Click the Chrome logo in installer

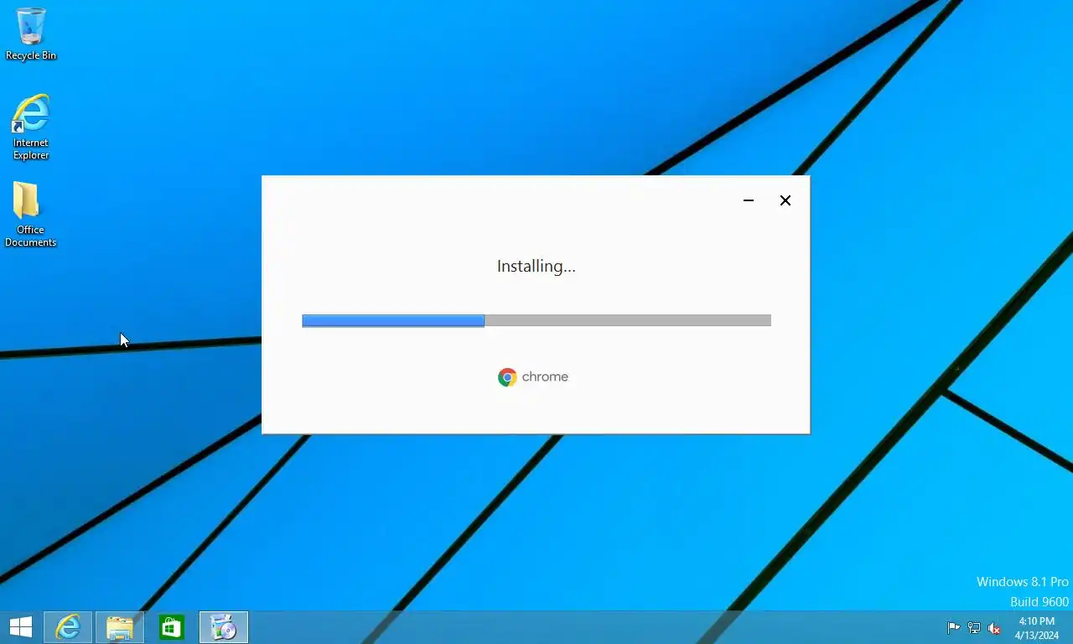click(507, 377)
